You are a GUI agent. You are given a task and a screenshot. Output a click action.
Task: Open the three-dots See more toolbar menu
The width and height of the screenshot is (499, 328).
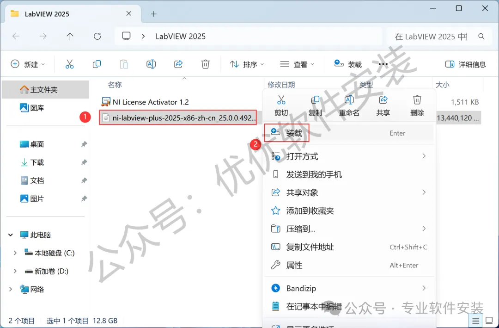pyautogui.click(x=383, y=64)
